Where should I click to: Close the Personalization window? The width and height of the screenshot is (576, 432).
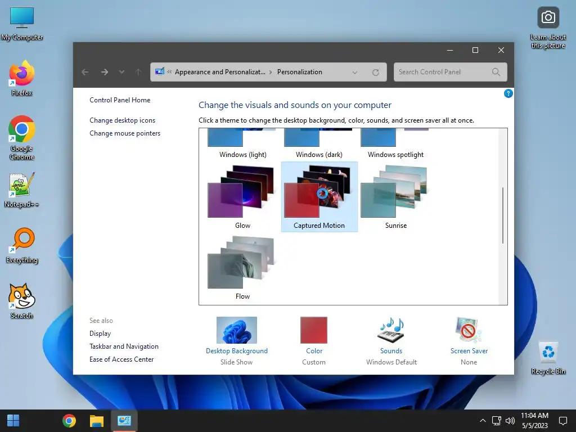pyautogui.click(x=501, y=50)
